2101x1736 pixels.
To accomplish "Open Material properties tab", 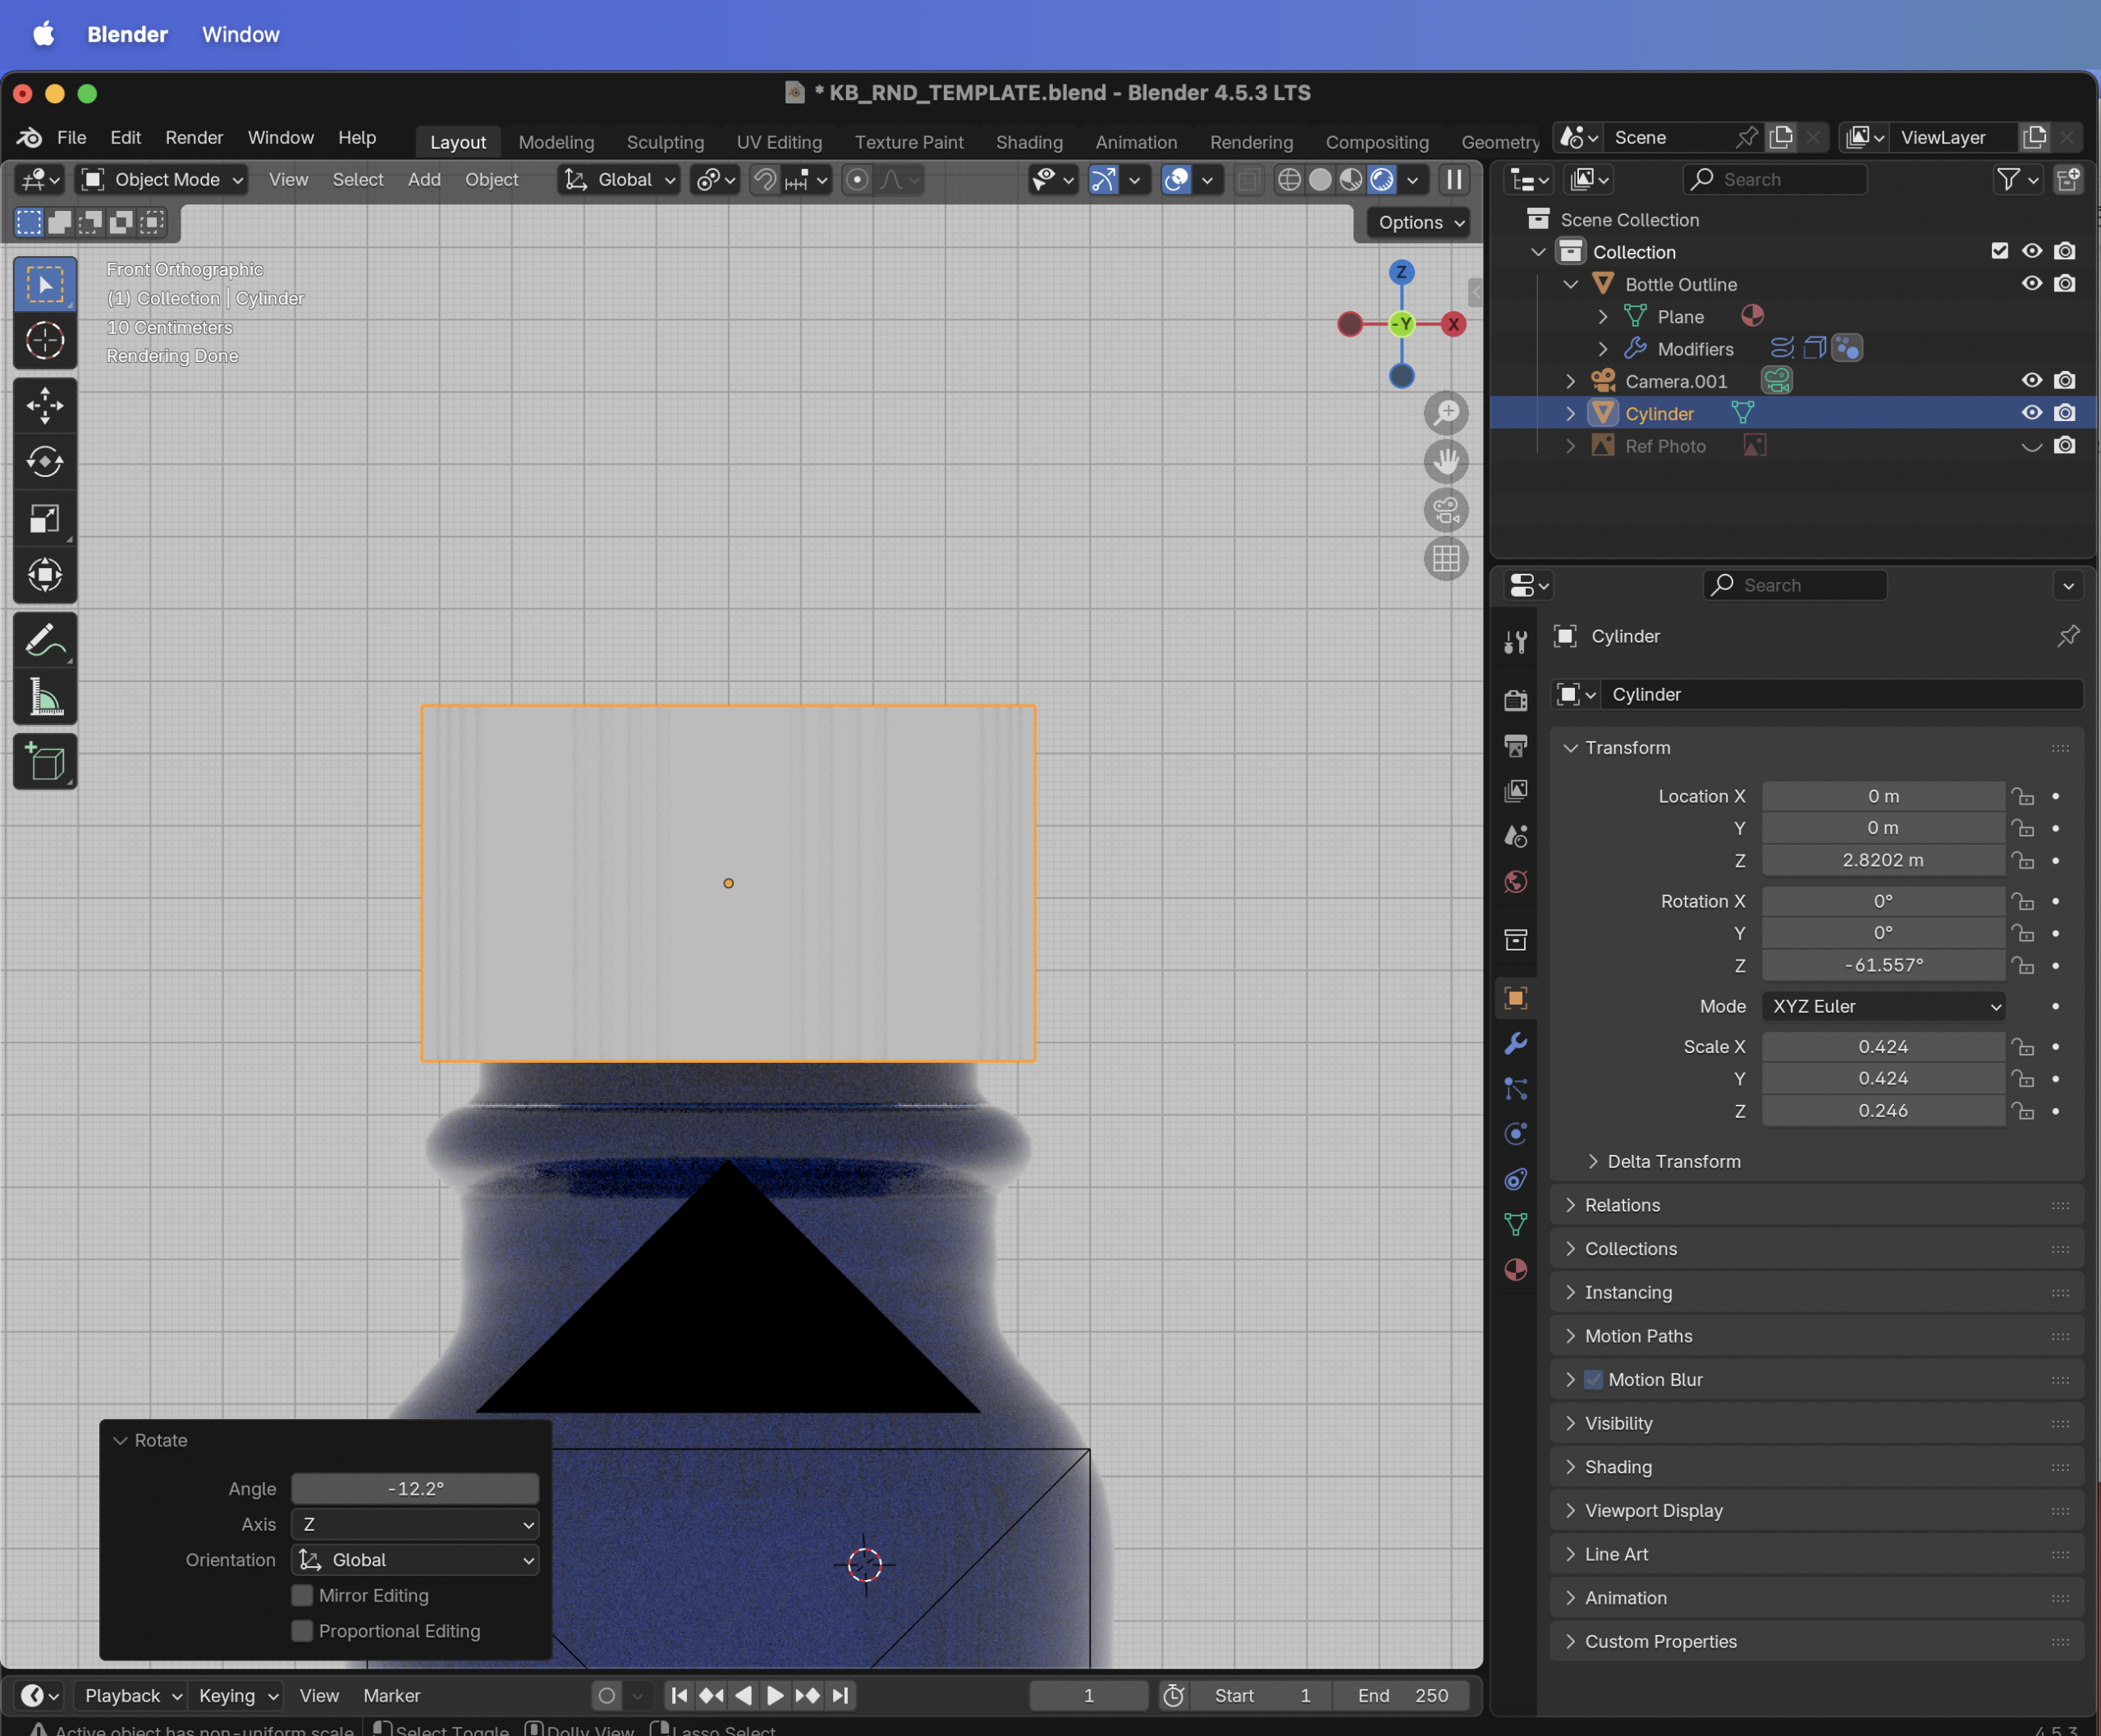I will point(1516,1269).
